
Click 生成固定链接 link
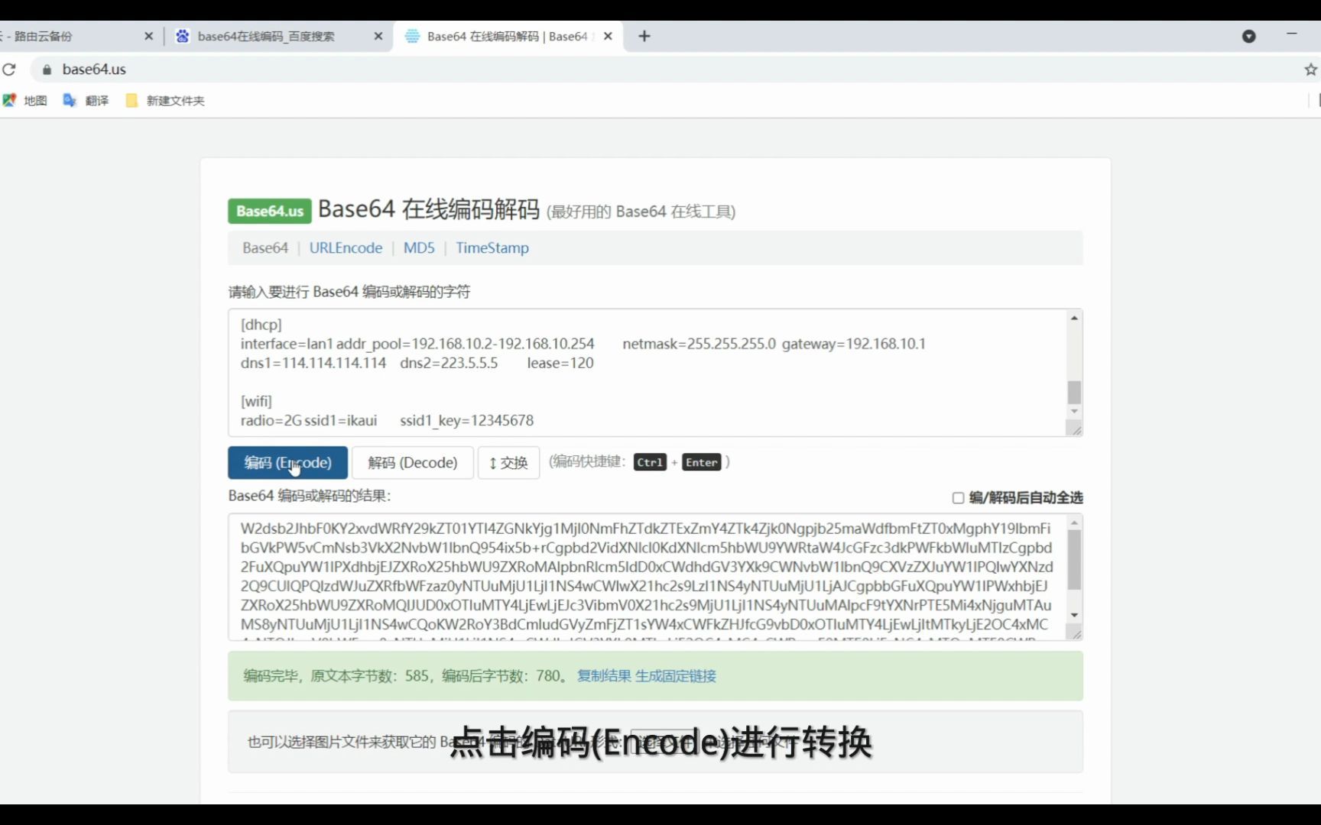coord(676,675)
